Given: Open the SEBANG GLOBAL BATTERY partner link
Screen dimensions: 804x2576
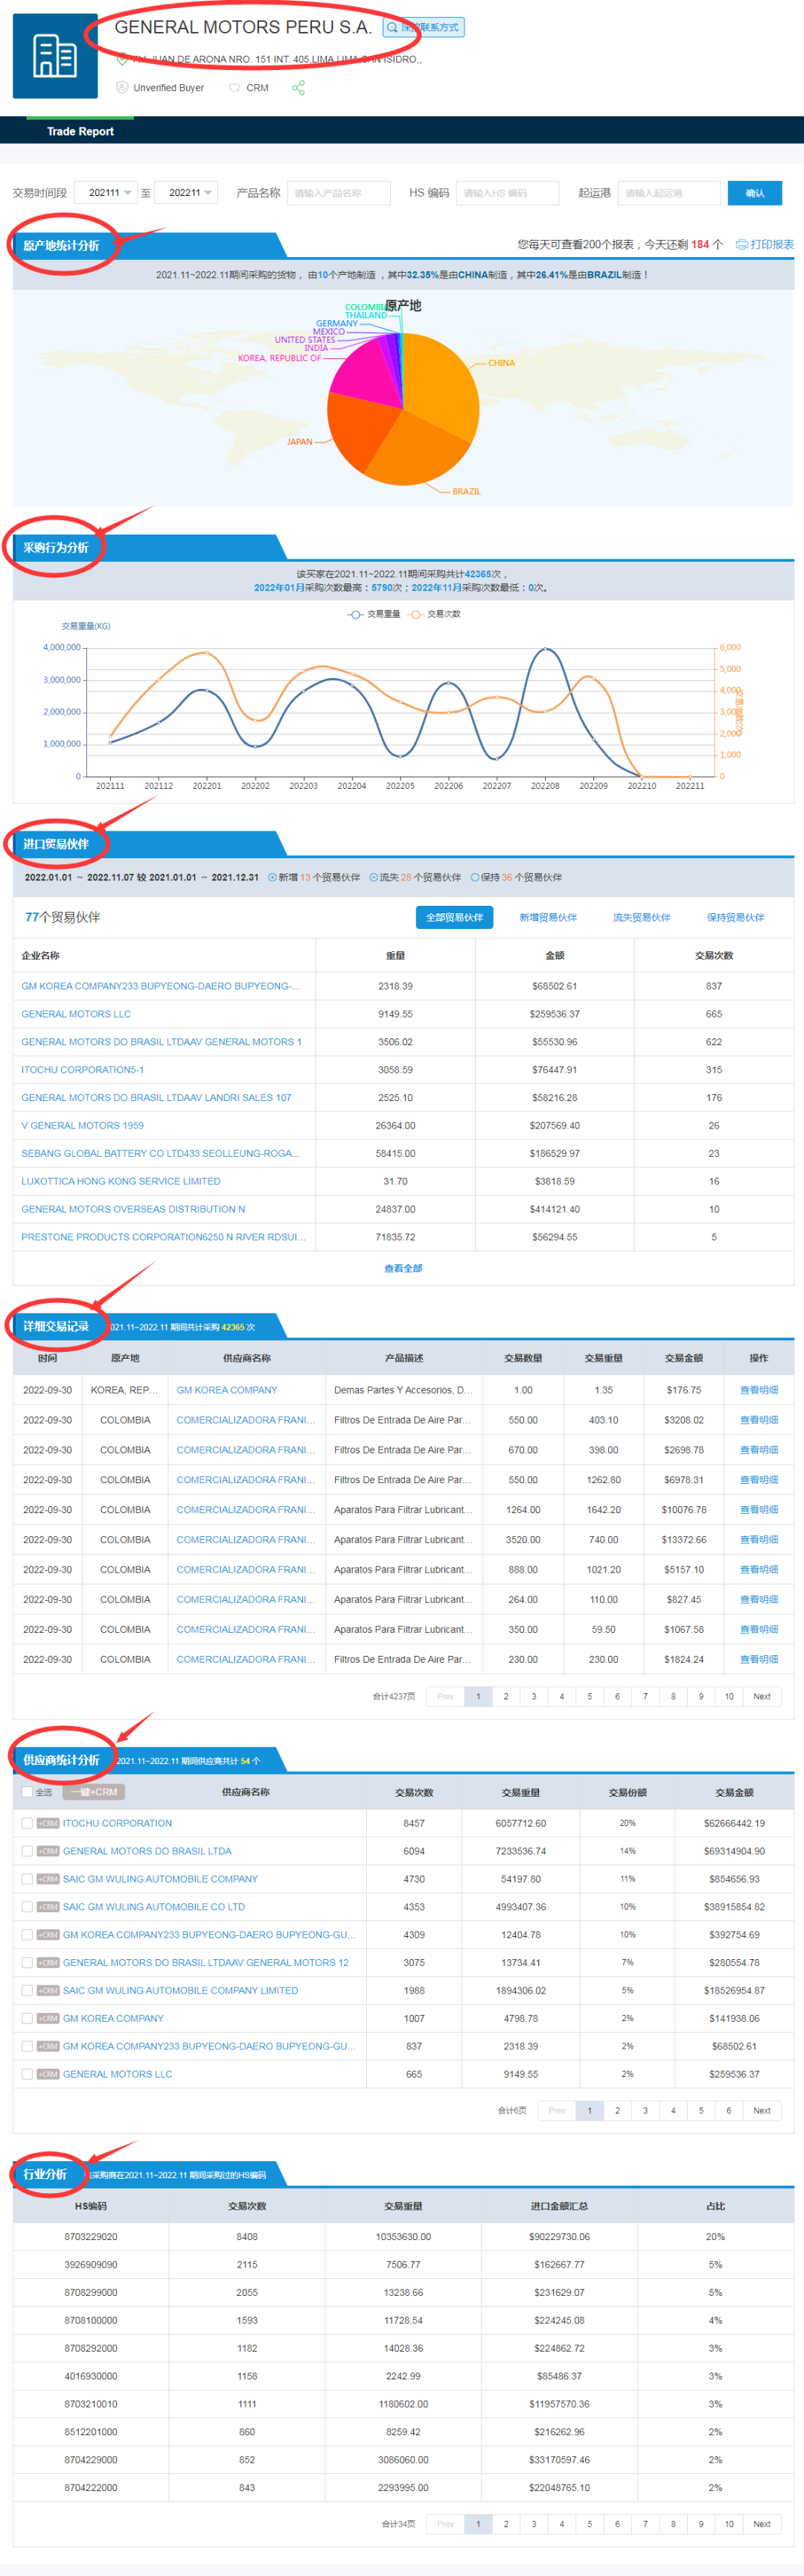Looking at the screenshot, I should (160, 1153).
